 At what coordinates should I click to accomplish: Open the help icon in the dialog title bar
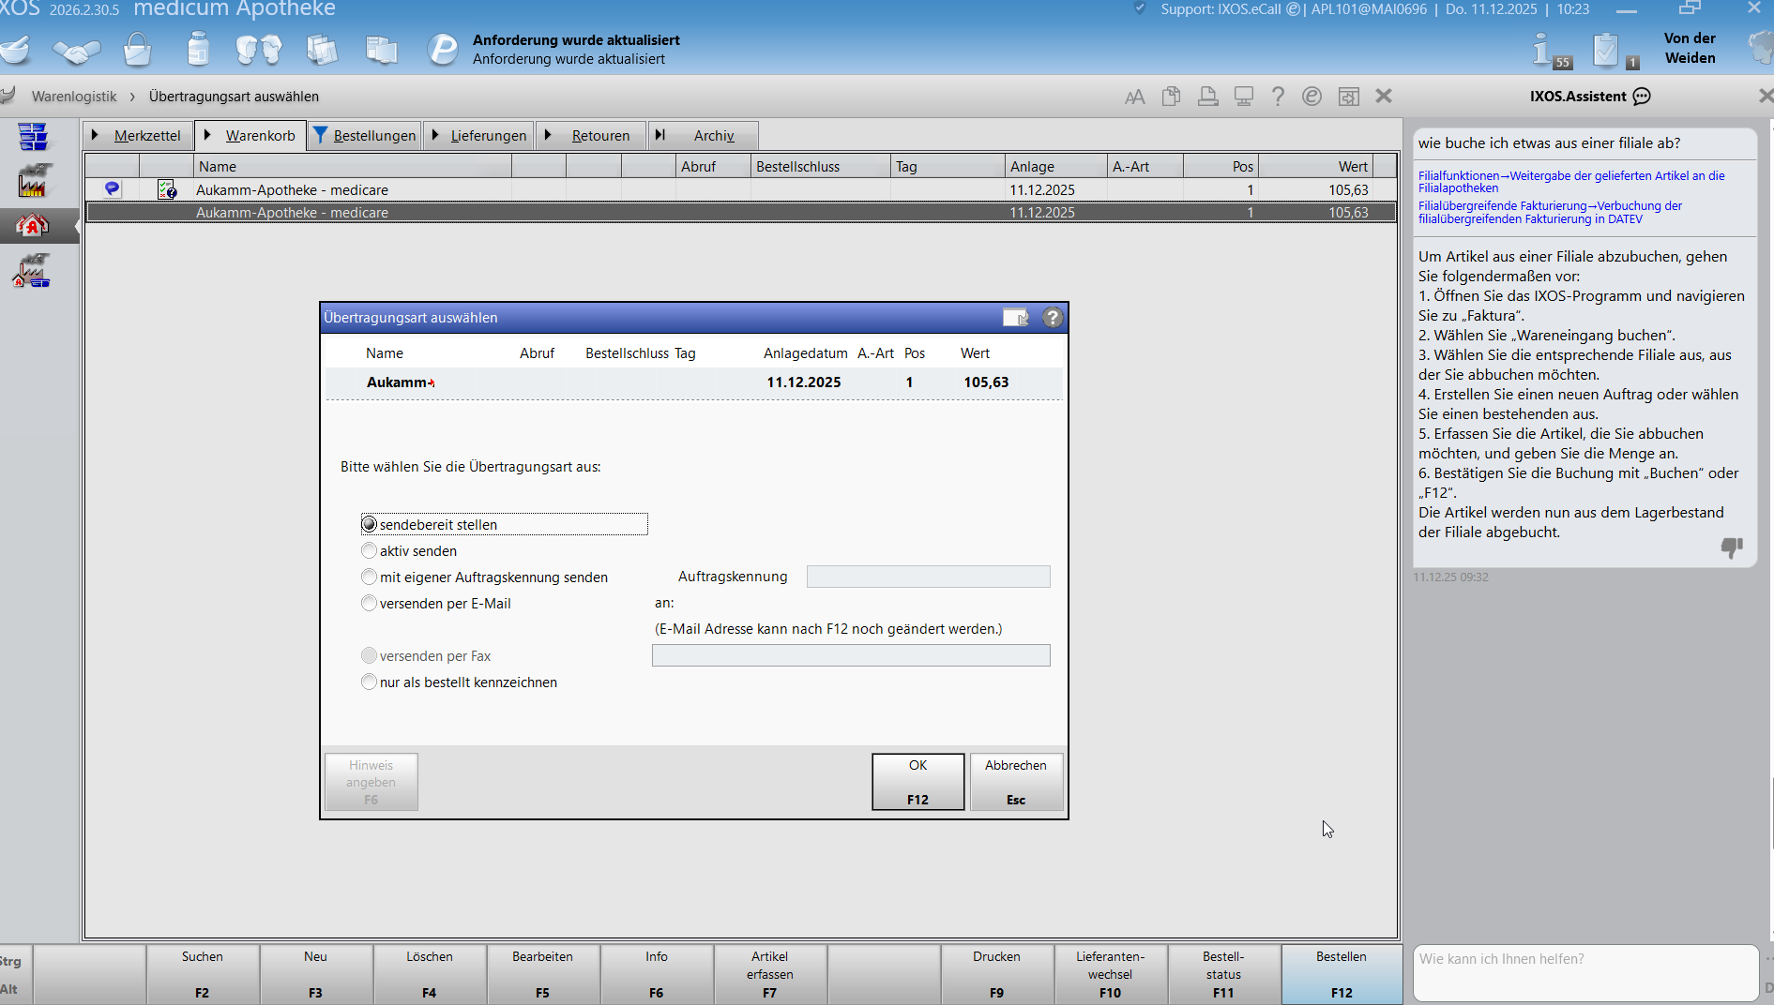point(1053,318)
